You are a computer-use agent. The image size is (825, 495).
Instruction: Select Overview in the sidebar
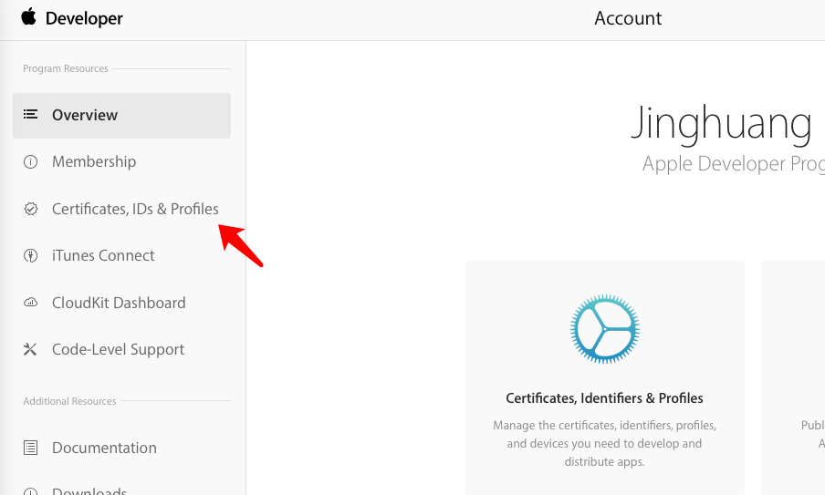pyautogui.click(x=121, y=116)
